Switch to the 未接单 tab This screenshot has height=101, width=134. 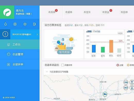69,12
